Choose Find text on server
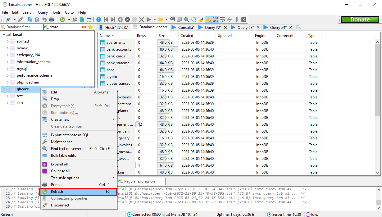 click(x=79, y=149)
